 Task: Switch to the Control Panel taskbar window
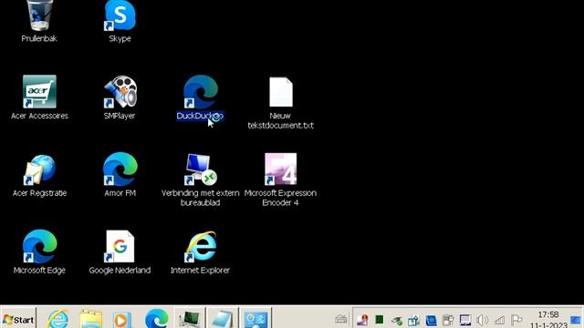pos(255,319)
